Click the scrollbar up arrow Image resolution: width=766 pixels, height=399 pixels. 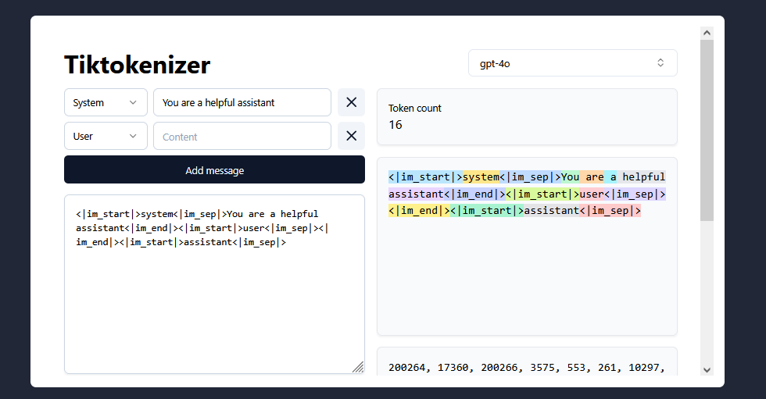707,33
